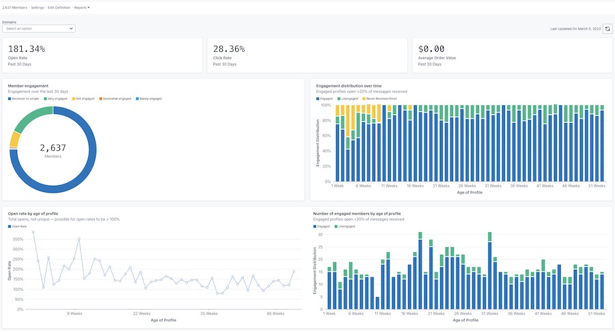Click yellow 'Not engaged' donut segment
This screenshot has height=332, width=615.
(x=14, y=139)
